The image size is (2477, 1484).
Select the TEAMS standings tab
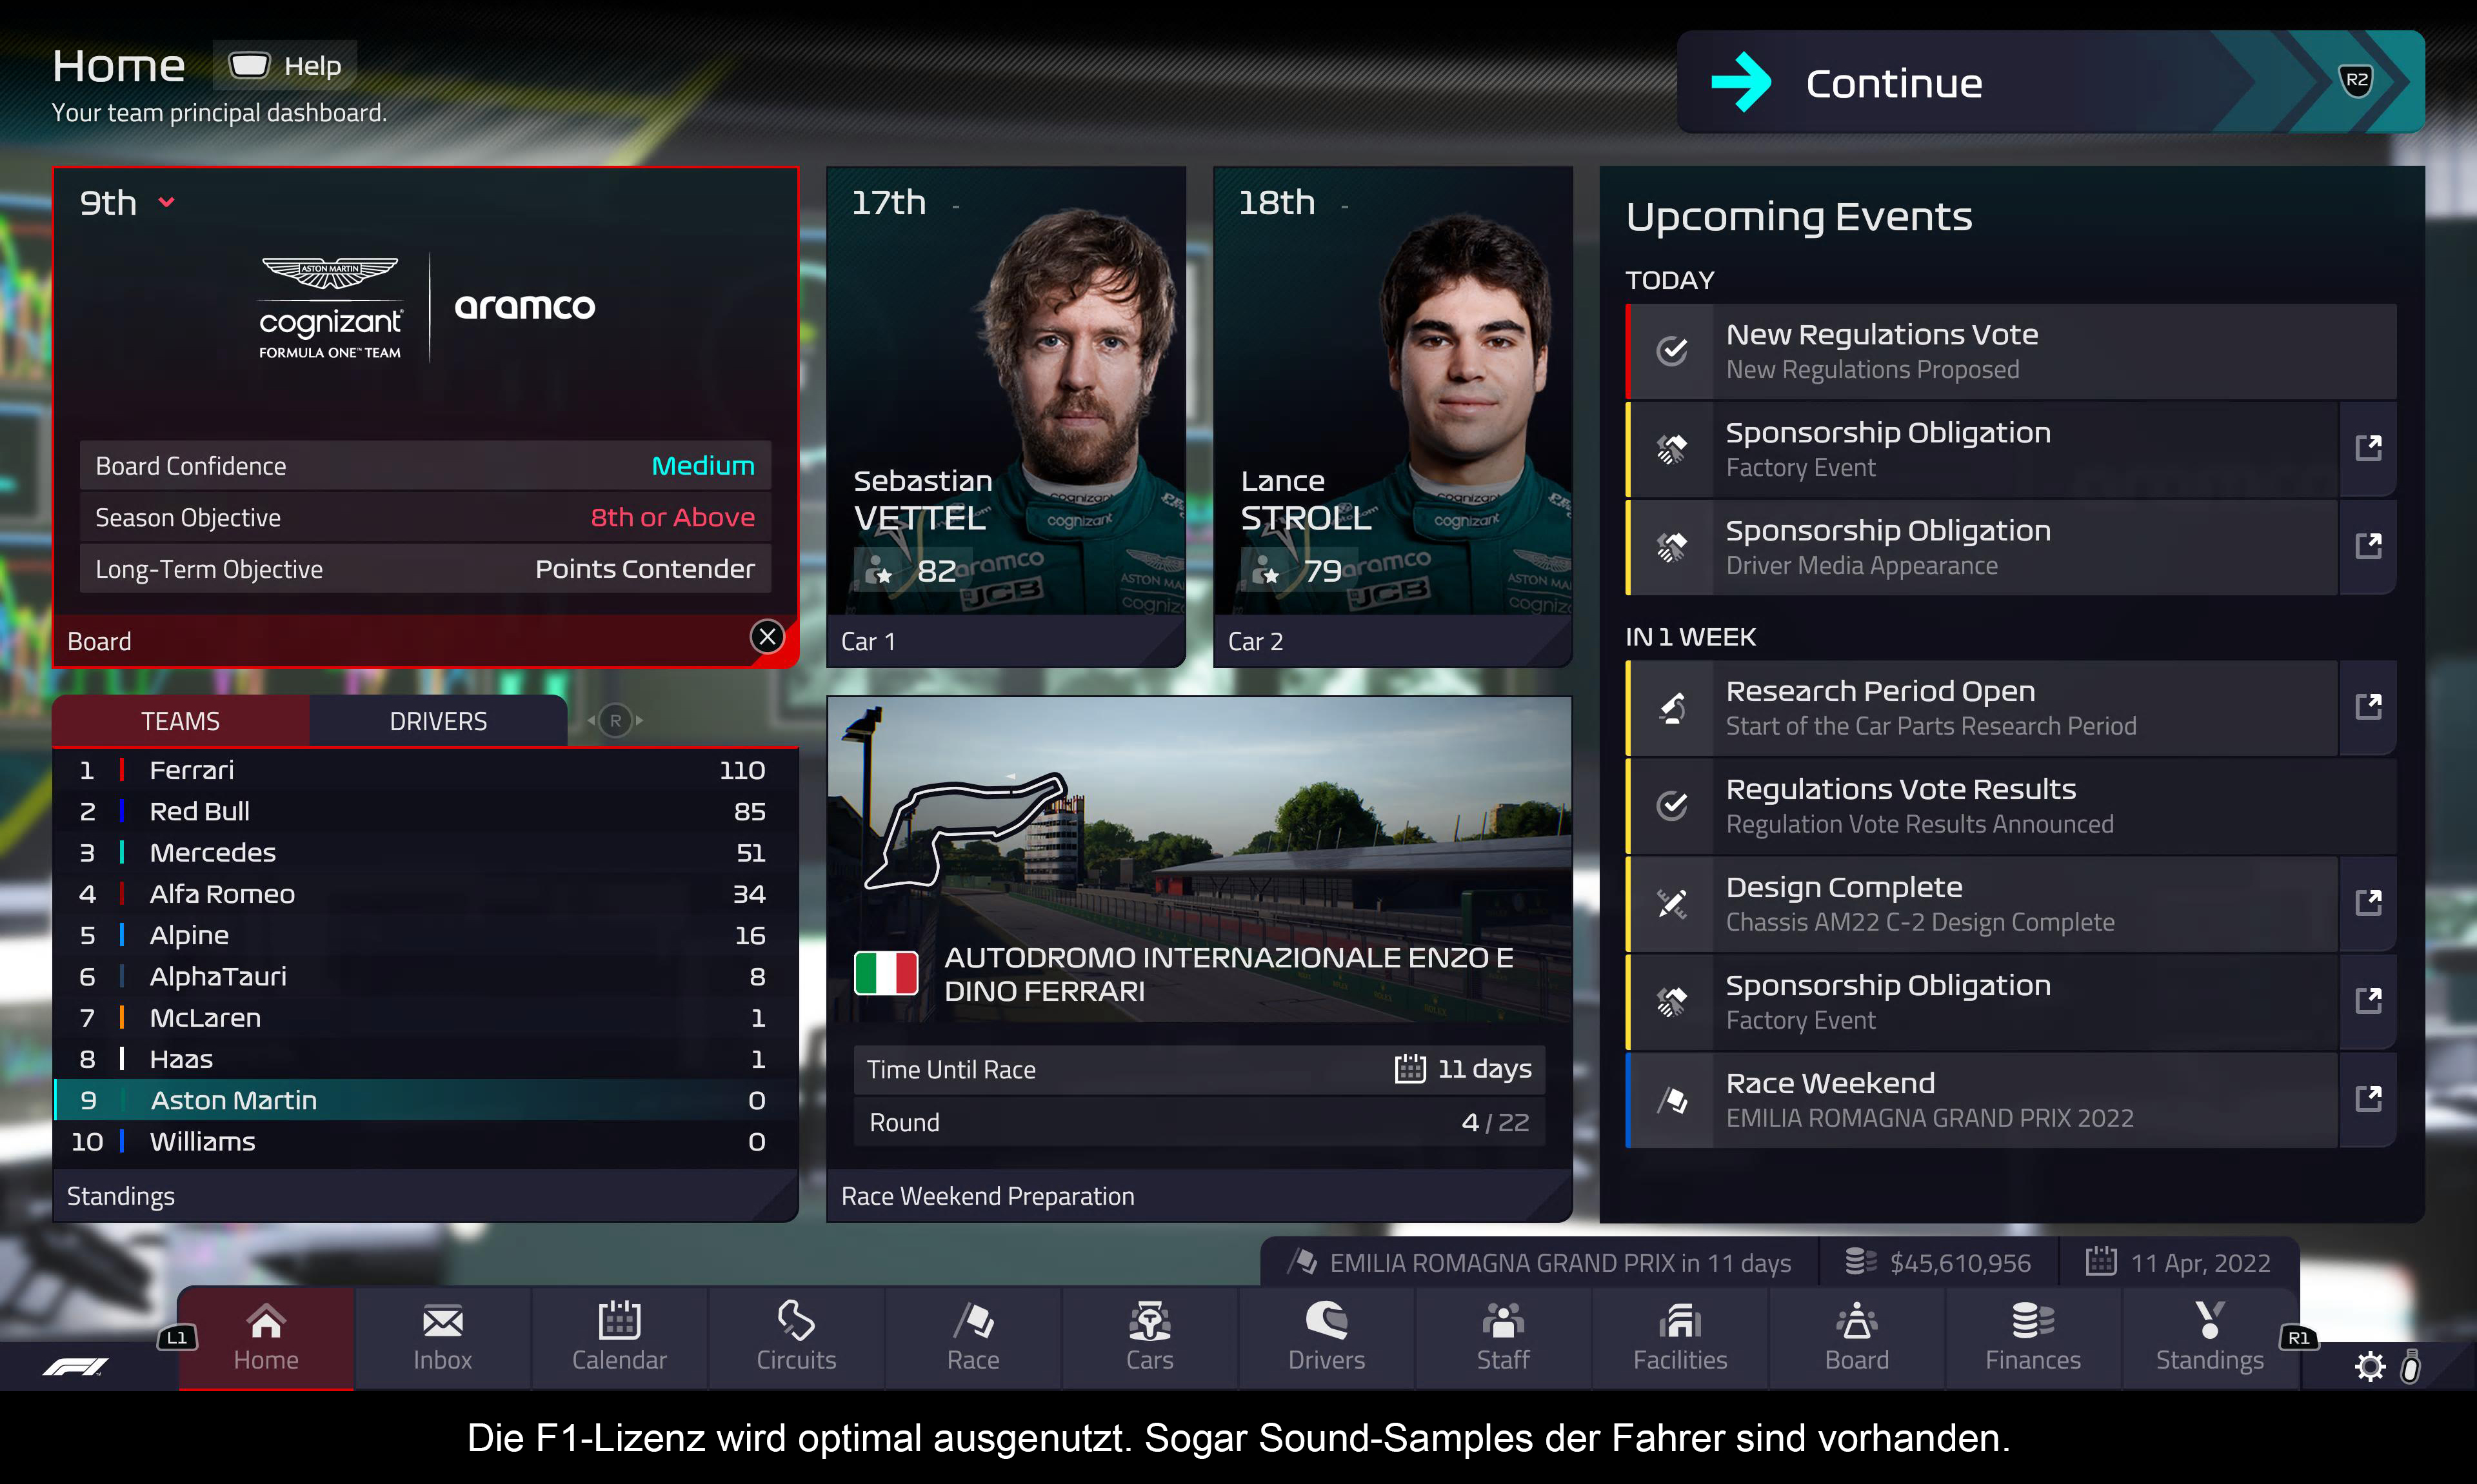point(181,721)
